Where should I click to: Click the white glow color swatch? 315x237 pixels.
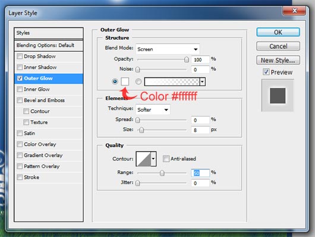(x=125, y=81)
